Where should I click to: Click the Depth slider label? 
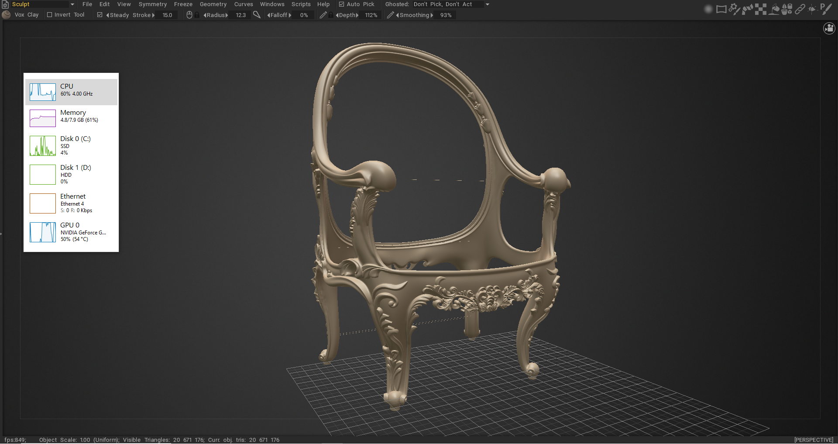click(x=347, y=15)
